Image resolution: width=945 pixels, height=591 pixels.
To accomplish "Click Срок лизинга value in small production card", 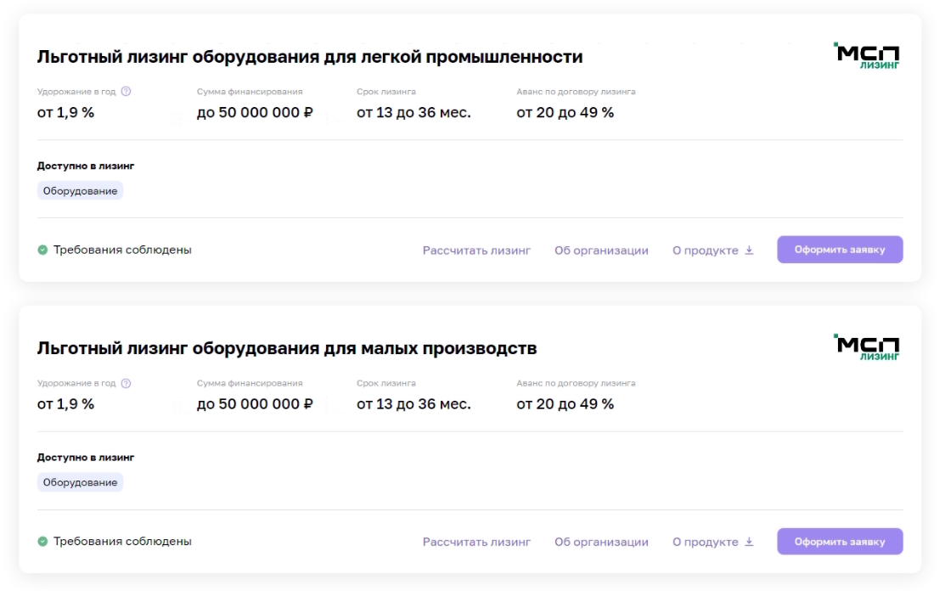I will click(413, 404).
